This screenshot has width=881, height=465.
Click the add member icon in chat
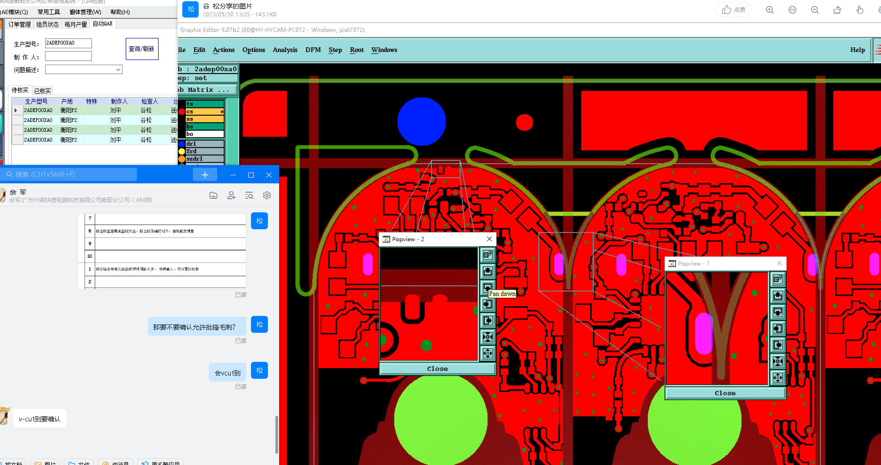coord(231,195)
